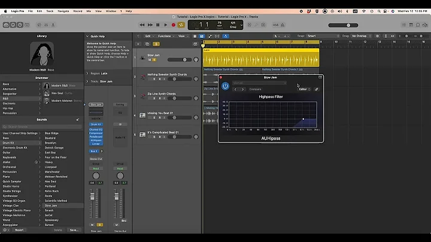The width and height of the screenshot is (431, 242).
Task: Open the Compressor plugin slot
Action: (96, 133)
